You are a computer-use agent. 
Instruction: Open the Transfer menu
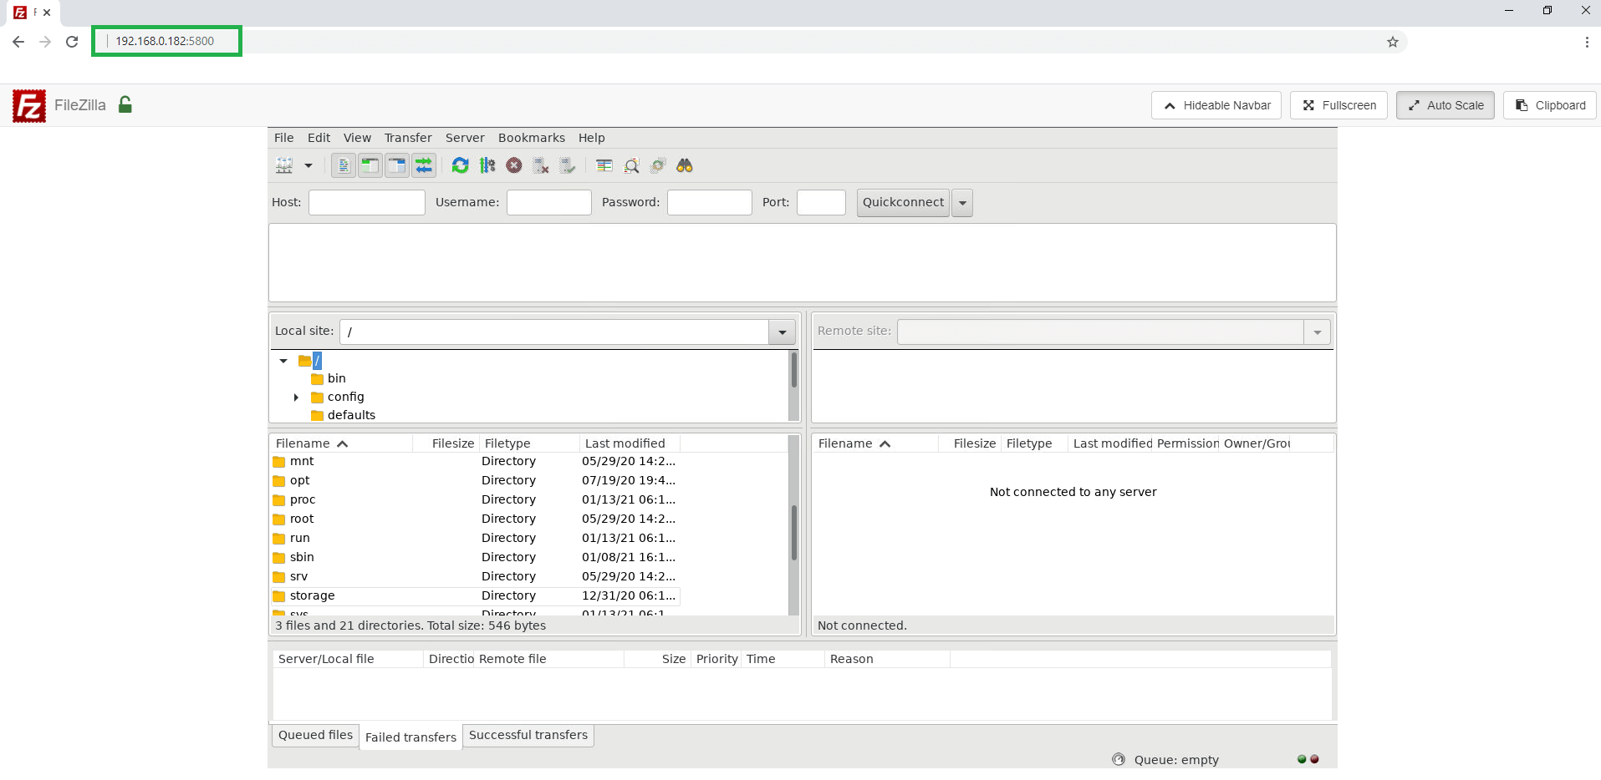[x=407, y=138]
